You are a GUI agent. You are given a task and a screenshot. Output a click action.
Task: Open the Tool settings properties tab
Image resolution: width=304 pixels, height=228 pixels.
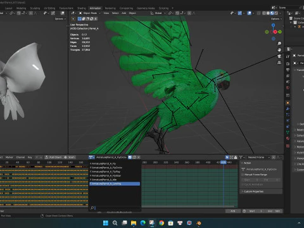288,56
